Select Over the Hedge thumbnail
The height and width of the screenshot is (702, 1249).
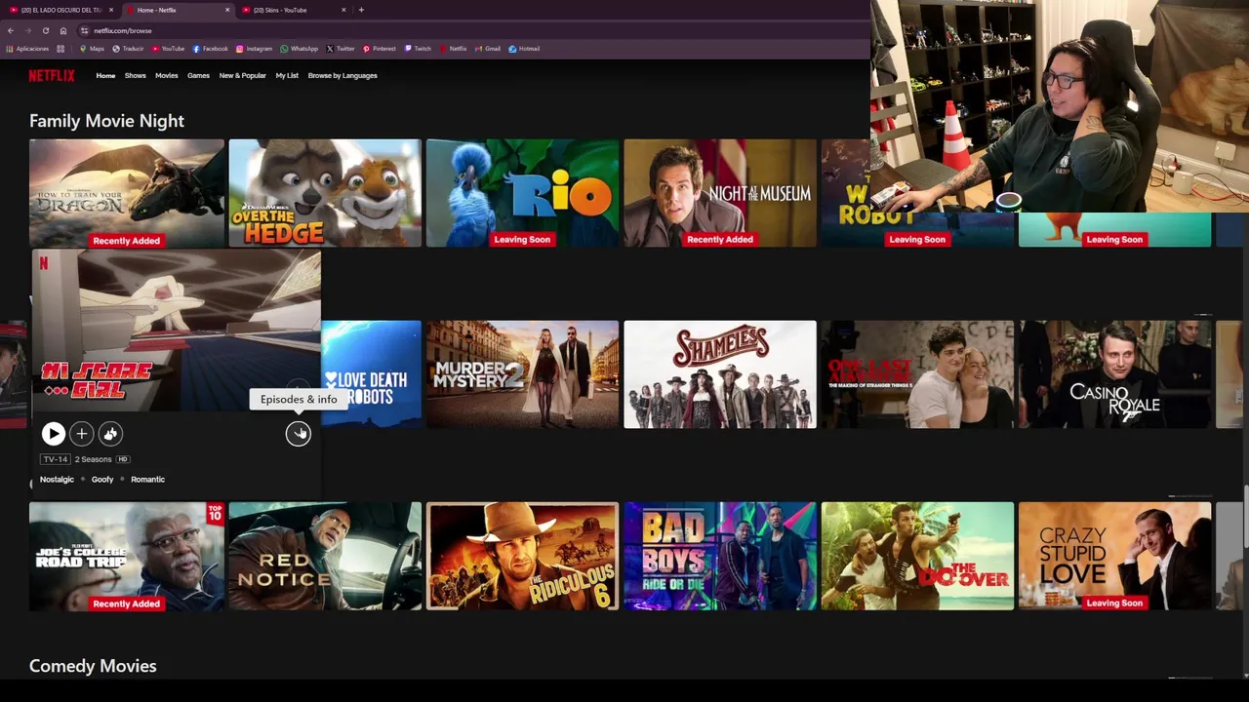pyautogui.click(x=325, y=193)
